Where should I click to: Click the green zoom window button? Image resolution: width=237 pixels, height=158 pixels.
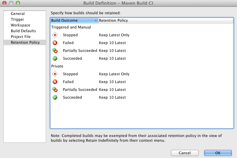(x=18, y=3)
